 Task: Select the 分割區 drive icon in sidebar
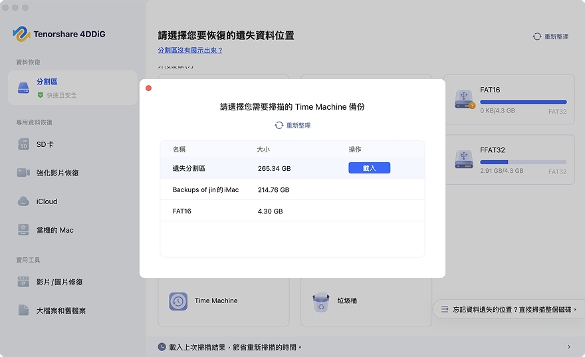(x=23, y=88)
